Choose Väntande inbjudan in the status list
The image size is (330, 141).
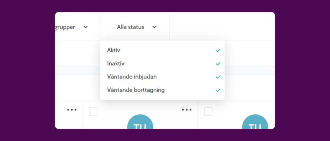point(162,77)
